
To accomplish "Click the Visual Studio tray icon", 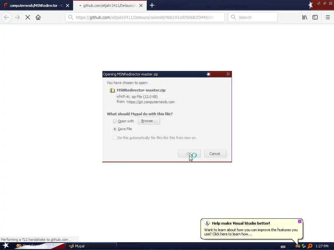I will [x=298, y=246].
